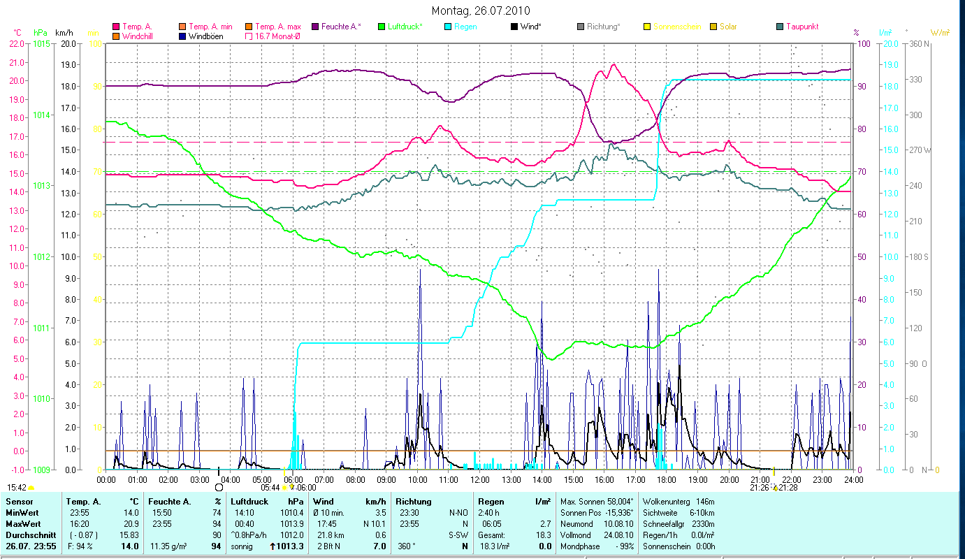The height and width of the screenshot is (559, 965).
Task: Click the cyan Regen legend square
Action: tap(447, 27)
